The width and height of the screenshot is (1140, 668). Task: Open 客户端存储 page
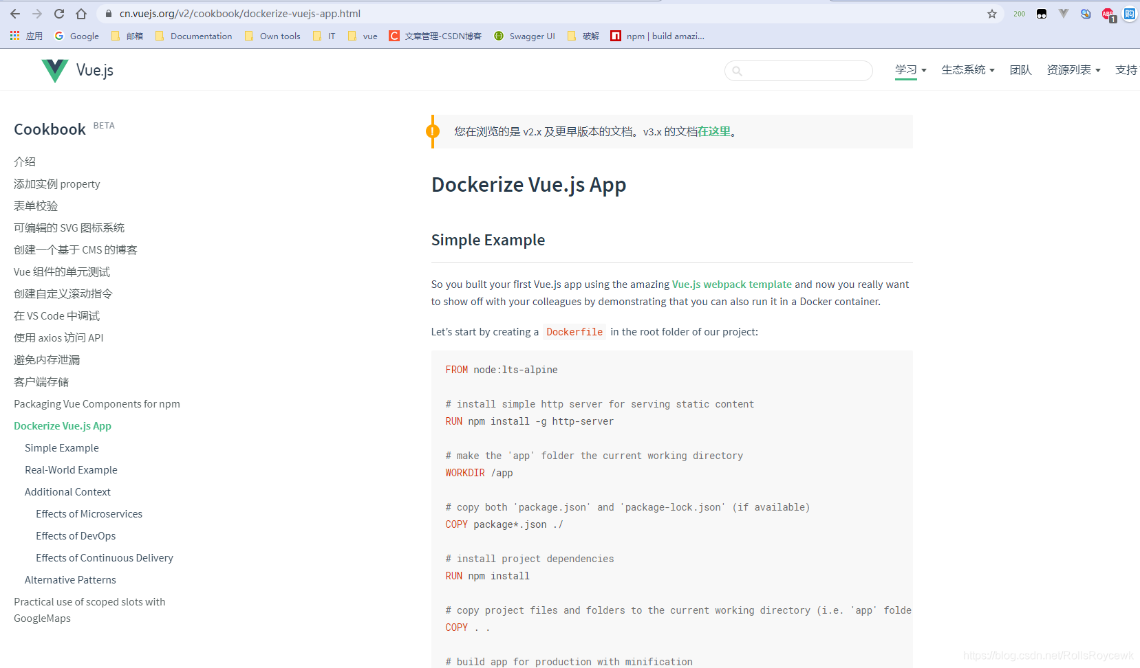(41, 381)
